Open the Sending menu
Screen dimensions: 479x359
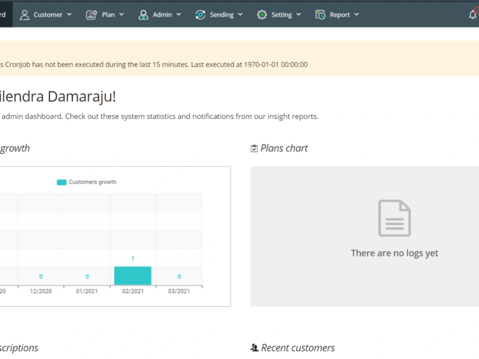pyautogui.click(x=219, y=15)
